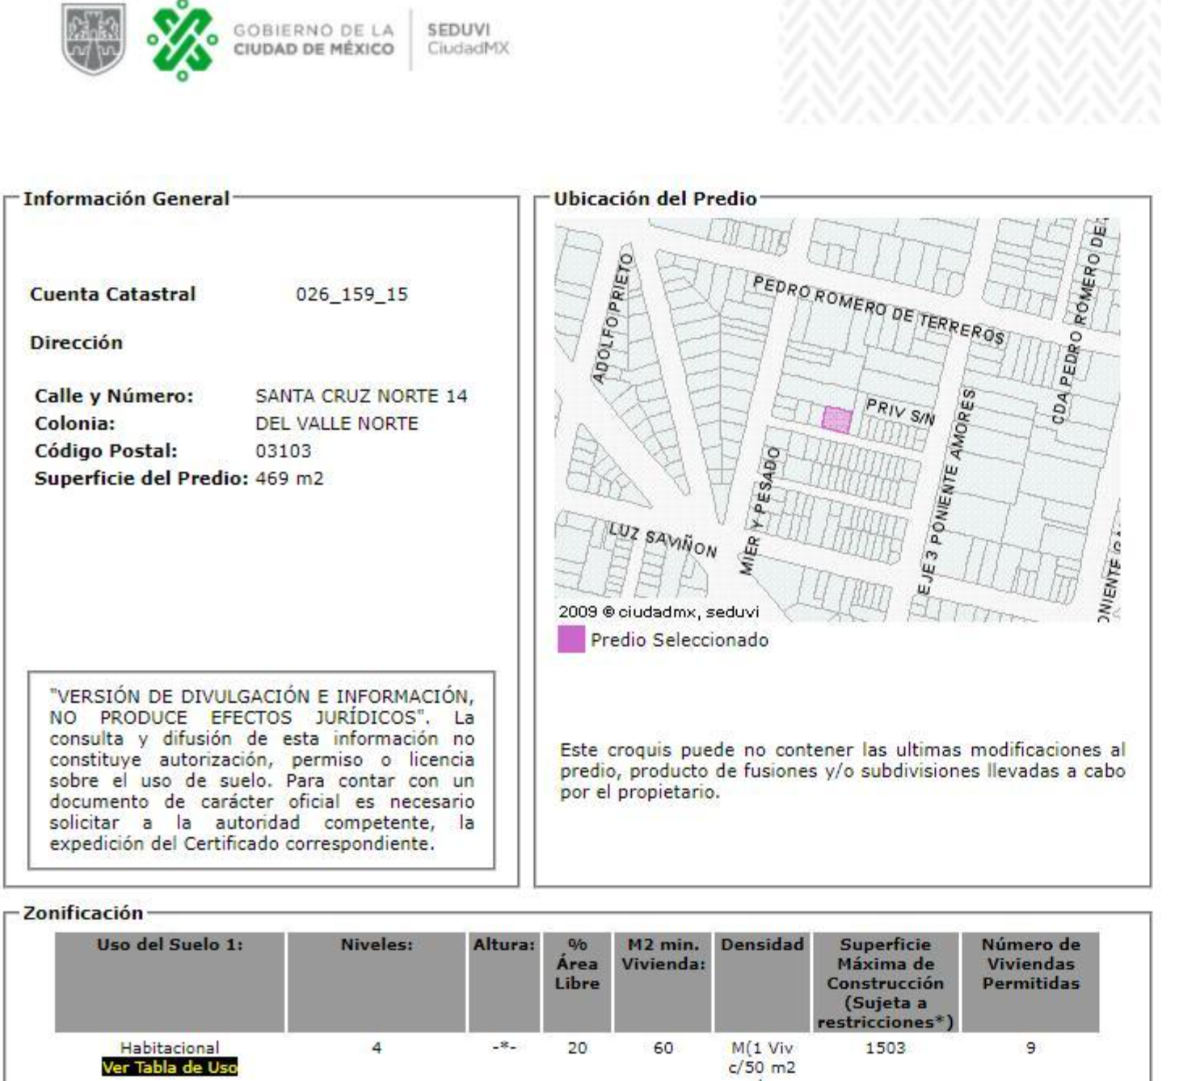
Task: Click the density cell M(1 Viv c/50 m2
Action: (762, 1058)
